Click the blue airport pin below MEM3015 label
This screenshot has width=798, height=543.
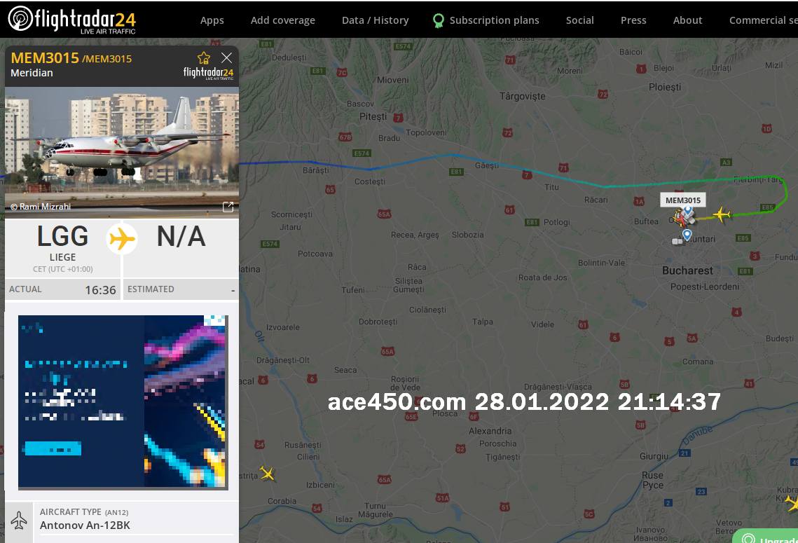(x=687, y=210)
